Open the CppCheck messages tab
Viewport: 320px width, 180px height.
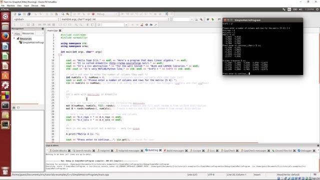(254, 150)
